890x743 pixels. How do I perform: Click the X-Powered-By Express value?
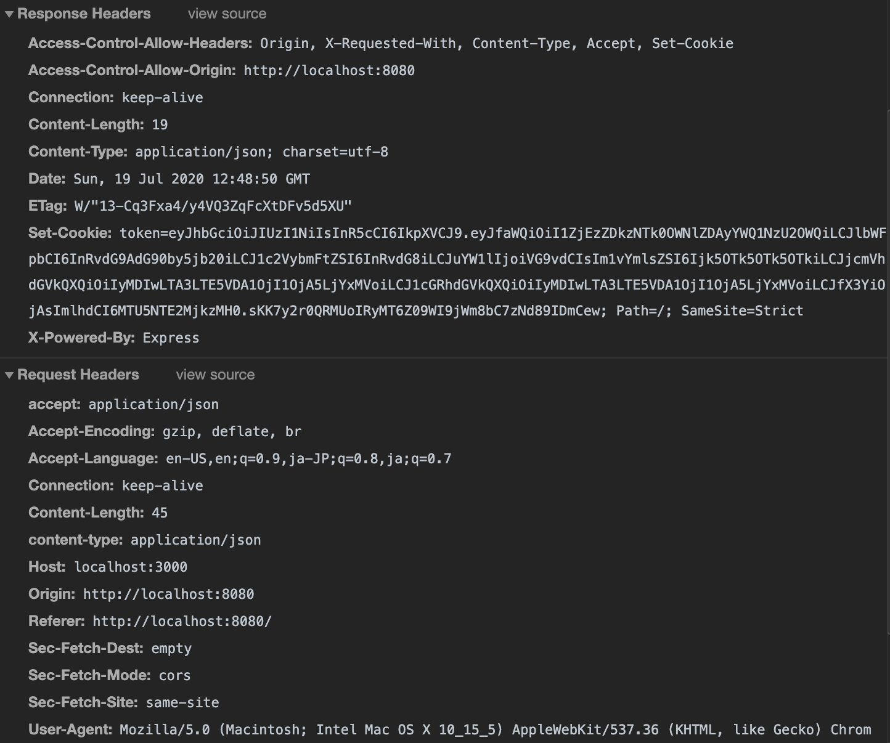pyautogui.click(x=171, y=338)
